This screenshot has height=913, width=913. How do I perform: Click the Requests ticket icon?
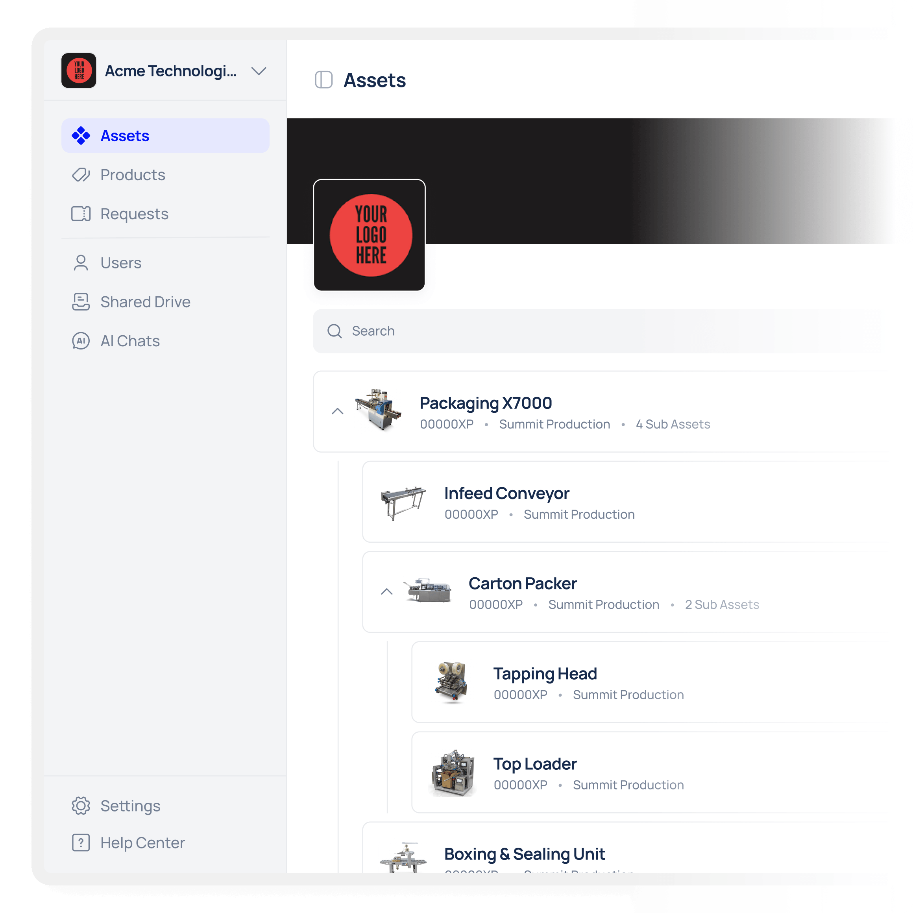click(x=81, y=214)
